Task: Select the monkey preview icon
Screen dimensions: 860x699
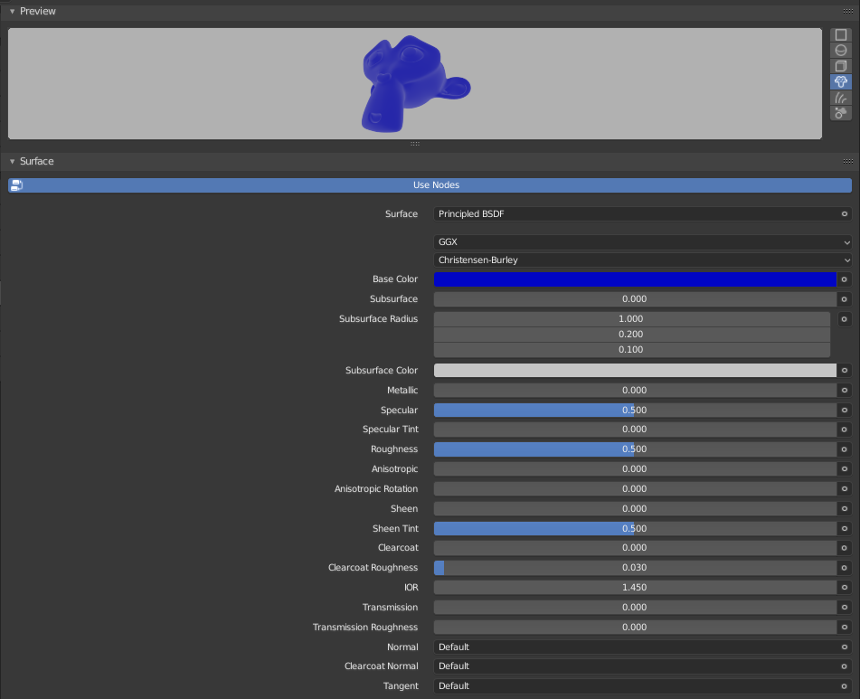Action: (x=840, y=81)
